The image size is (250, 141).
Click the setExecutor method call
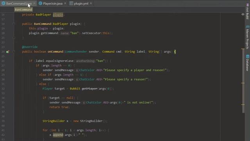click(x=91, y=33)
